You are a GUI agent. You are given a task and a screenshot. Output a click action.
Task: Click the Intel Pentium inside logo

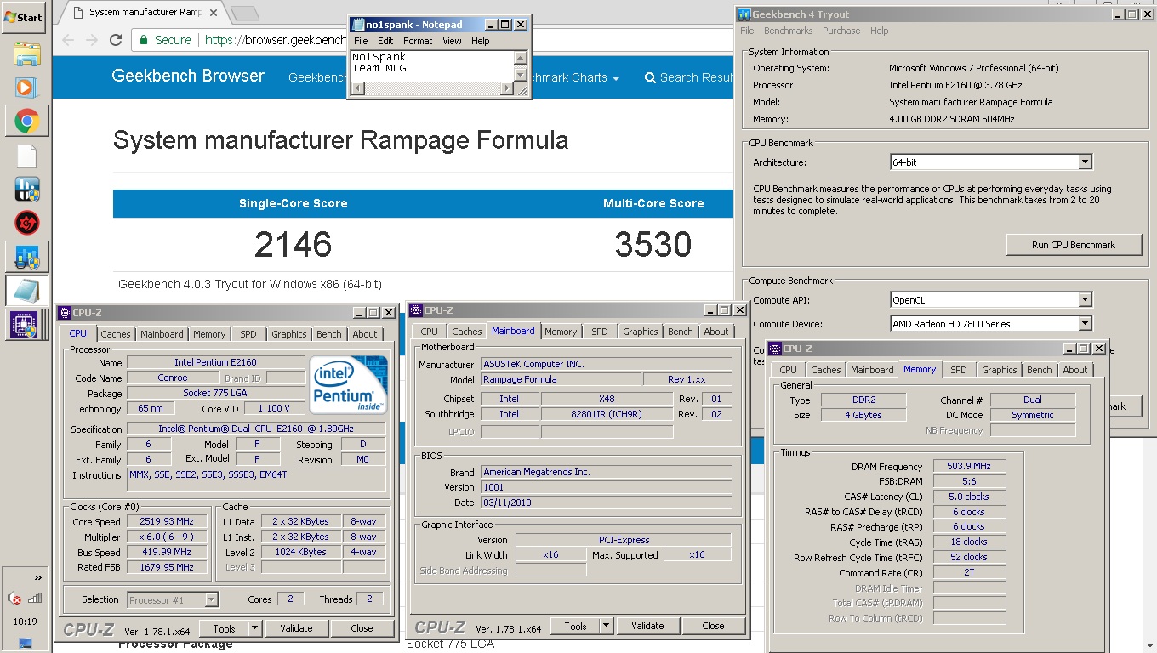tap(348, 385)
